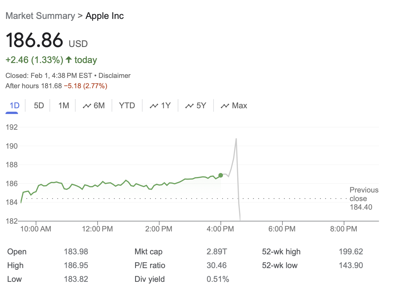Switch to the 6M range tab
Viewport: 403px width, 291px height.
(94, 106)
